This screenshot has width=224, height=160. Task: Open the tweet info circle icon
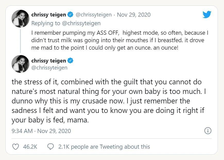click(x=208, y=131)
